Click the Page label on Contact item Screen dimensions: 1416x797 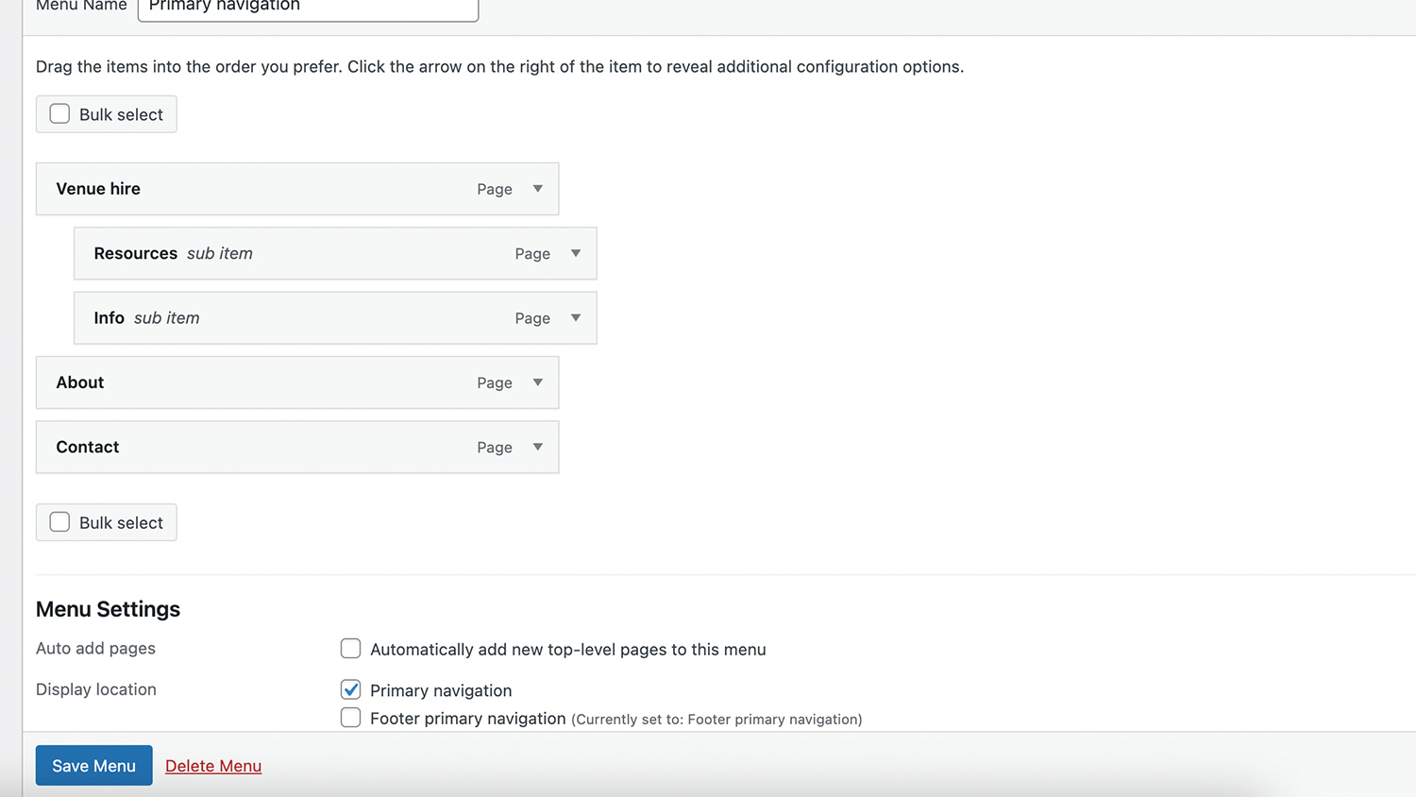click(494, 448)
